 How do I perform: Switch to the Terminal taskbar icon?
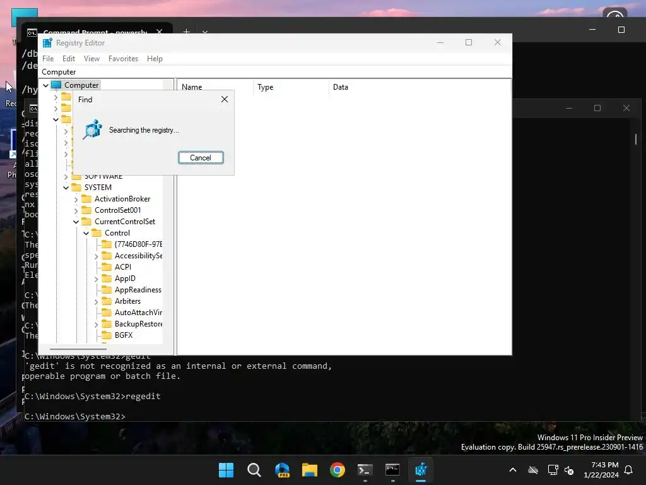tap(365, 470)
